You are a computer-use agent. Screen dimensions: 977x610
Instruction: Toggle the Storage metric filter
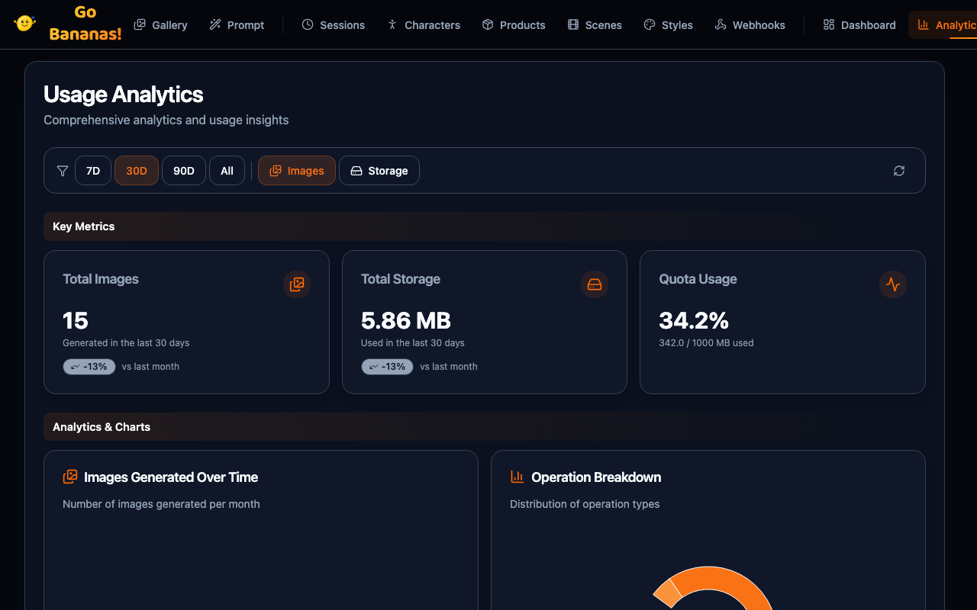pos(379,171)
